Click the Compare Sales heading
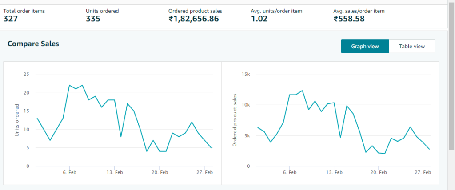The image size is (455, 190). click(33, 44)
